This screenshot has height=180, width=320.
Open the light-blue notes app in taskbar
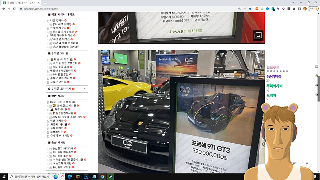tap(94, 176)
